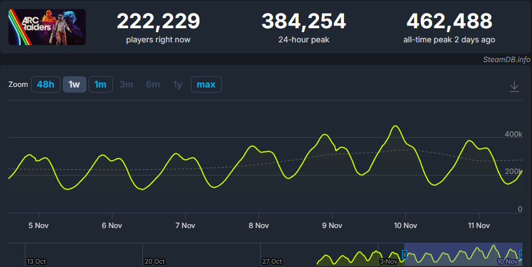The height and width of the screenshot is (267, 532).
Task: Switch the chart zoom to 1w
Action: click(x=74, y=85)
